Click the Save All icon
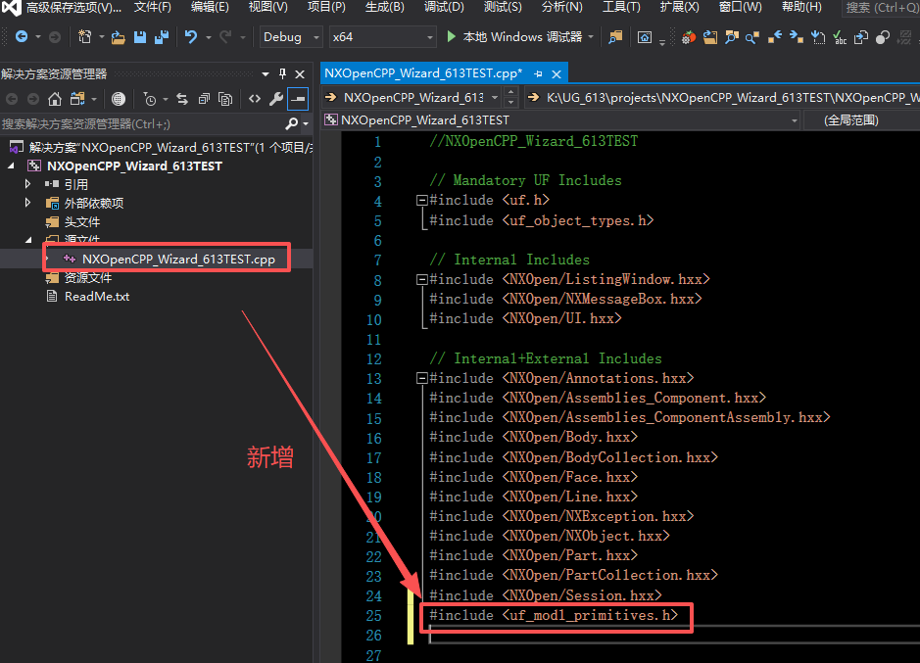 pyautogui.click(x=162, y=37)
